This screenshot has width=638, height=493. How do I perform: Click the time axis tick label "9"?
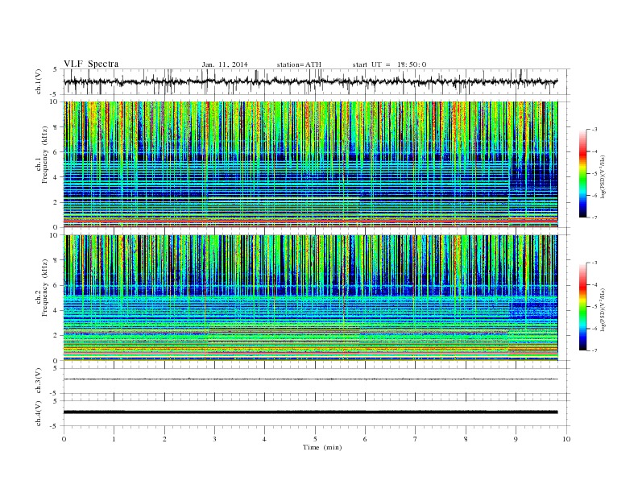[516, 439]
